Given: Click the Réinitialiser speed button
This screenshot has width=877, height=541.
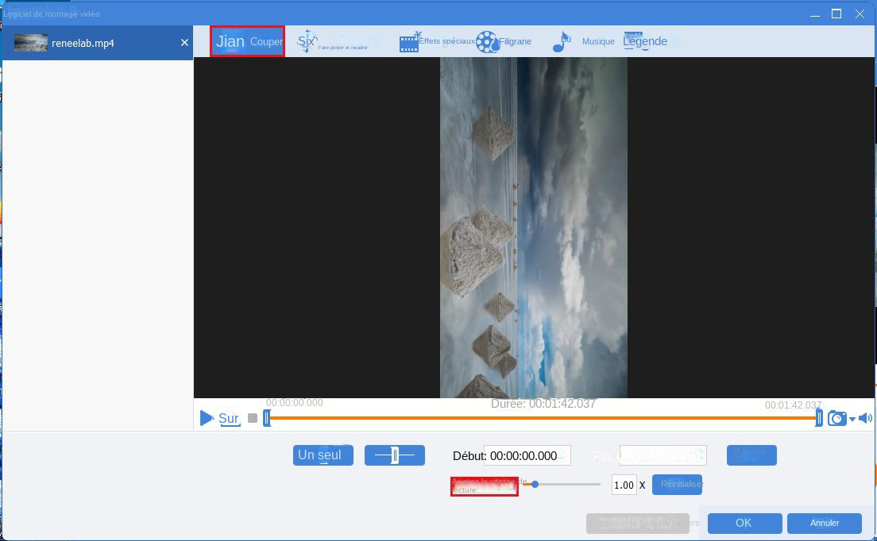Looking at the screenshot, I should (677, 484).
